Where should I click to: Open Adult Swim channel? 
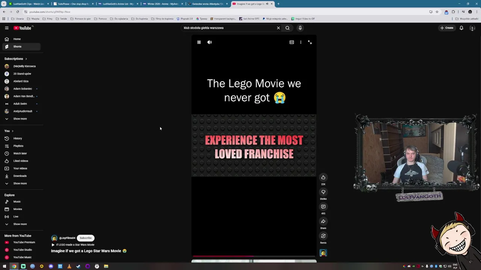point(21,104)
